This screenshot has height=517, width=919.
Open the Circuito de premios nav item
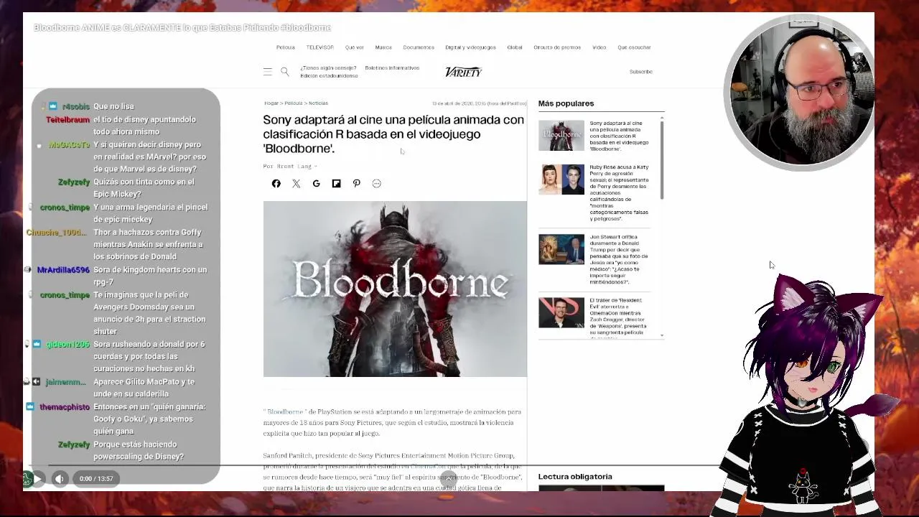click(557, 47)
